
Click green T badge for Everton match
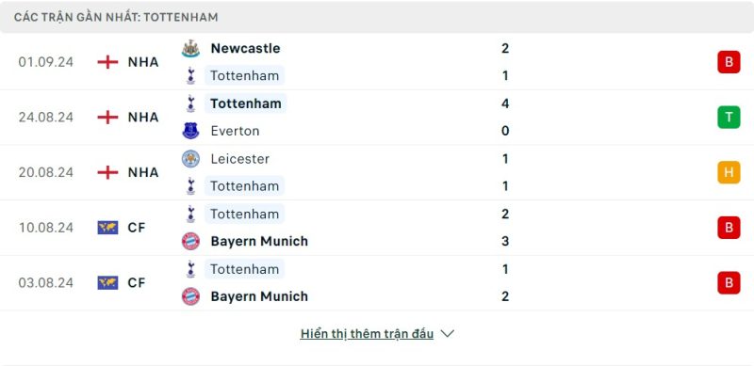729,118
